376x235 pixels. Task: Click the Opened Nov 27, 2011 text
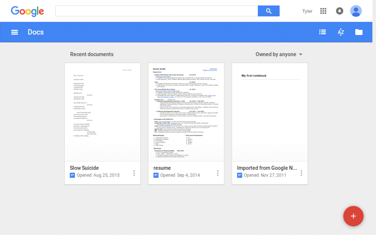(265, 175)
